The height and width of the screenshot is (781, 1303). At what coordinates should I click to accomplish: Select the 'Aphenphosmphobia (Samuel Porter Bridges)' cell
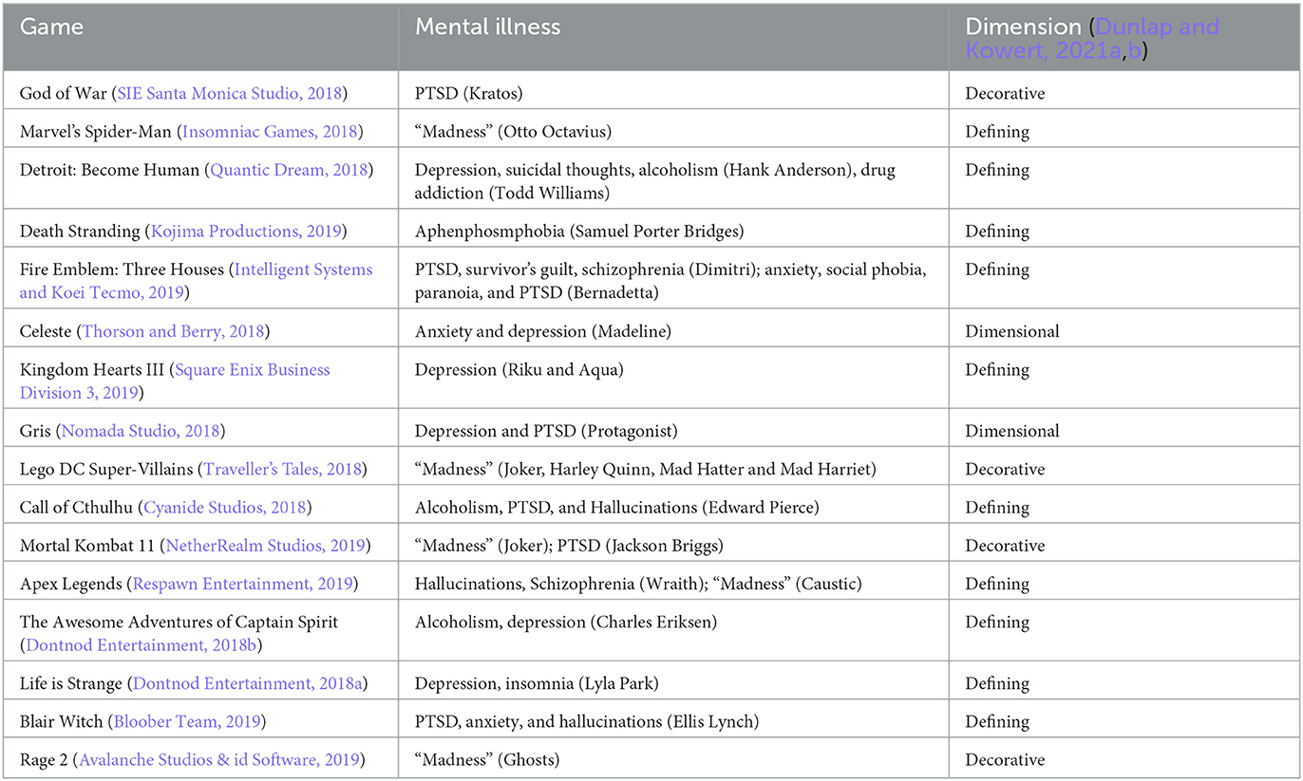tap(579, 232)
